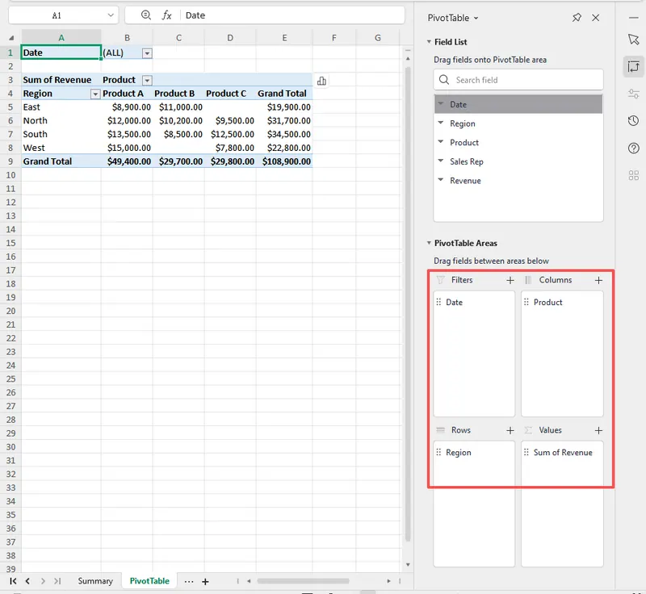Image resolution: width=646 pixels, height=594 pixels.
Task: Collapse the PivotTable Areas section
Action: [430, 243]
